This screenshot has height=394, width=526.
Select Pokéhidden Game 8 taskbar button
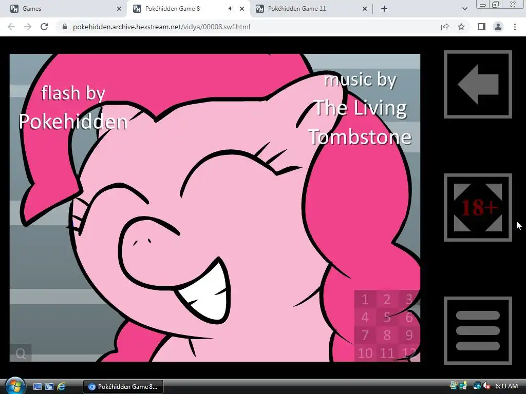[123, 386]
